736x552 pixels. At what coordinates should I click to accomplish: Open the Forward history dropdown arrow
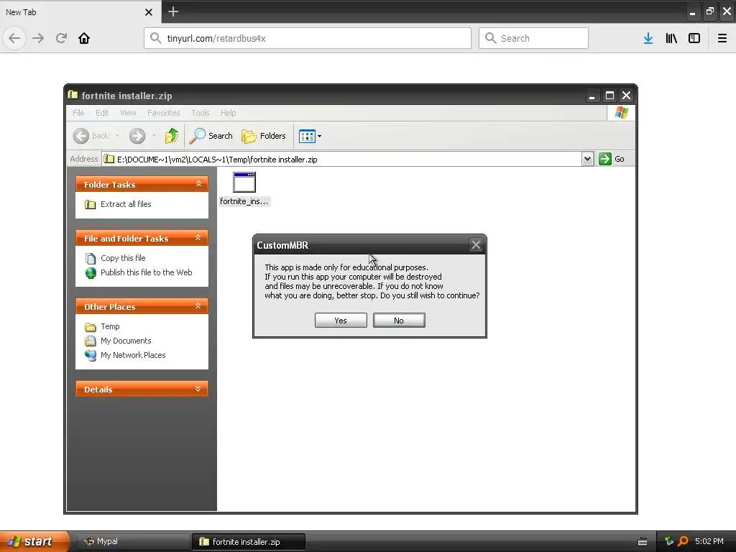154,136
